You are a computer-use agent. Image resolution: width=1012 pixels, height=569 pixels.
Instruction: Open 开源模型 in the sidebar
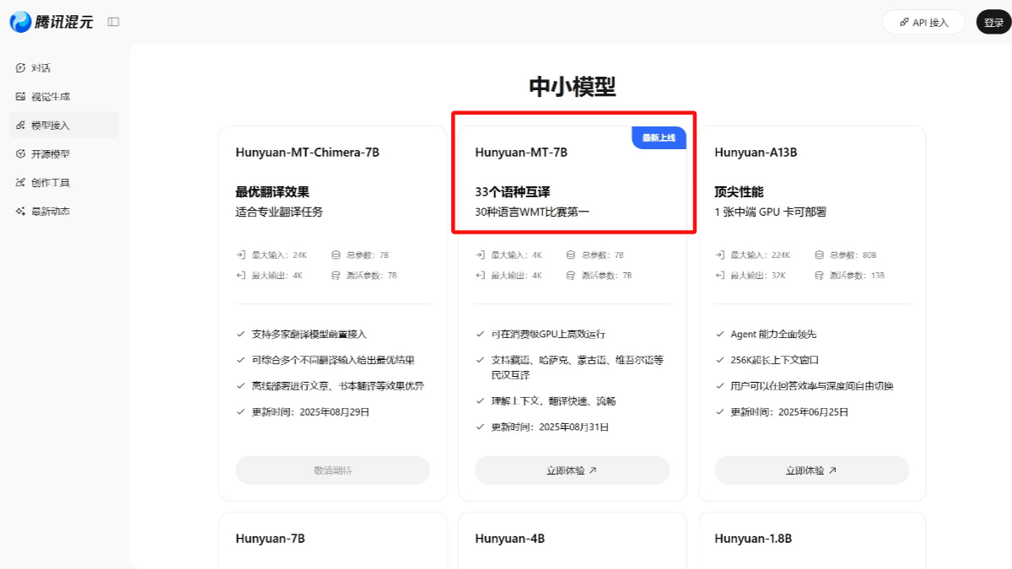point(64,153)
